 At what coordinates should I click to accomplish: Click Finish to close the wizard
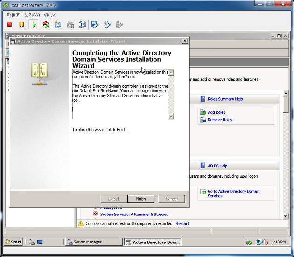(141, 199)
